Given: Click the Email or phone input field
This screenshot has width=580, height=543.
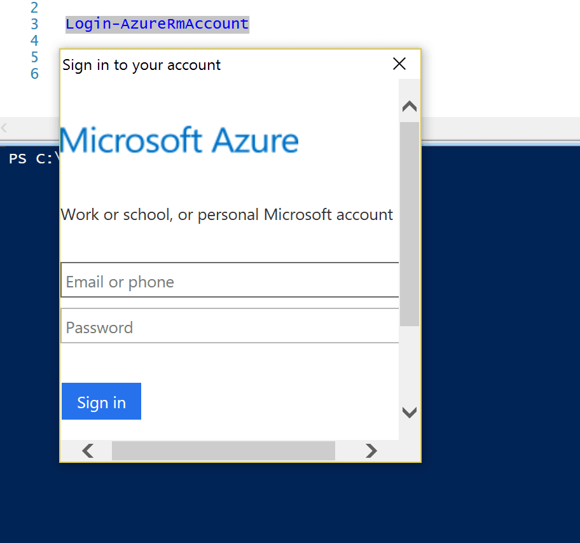Looking at the screenshot, I should [230, 280].
